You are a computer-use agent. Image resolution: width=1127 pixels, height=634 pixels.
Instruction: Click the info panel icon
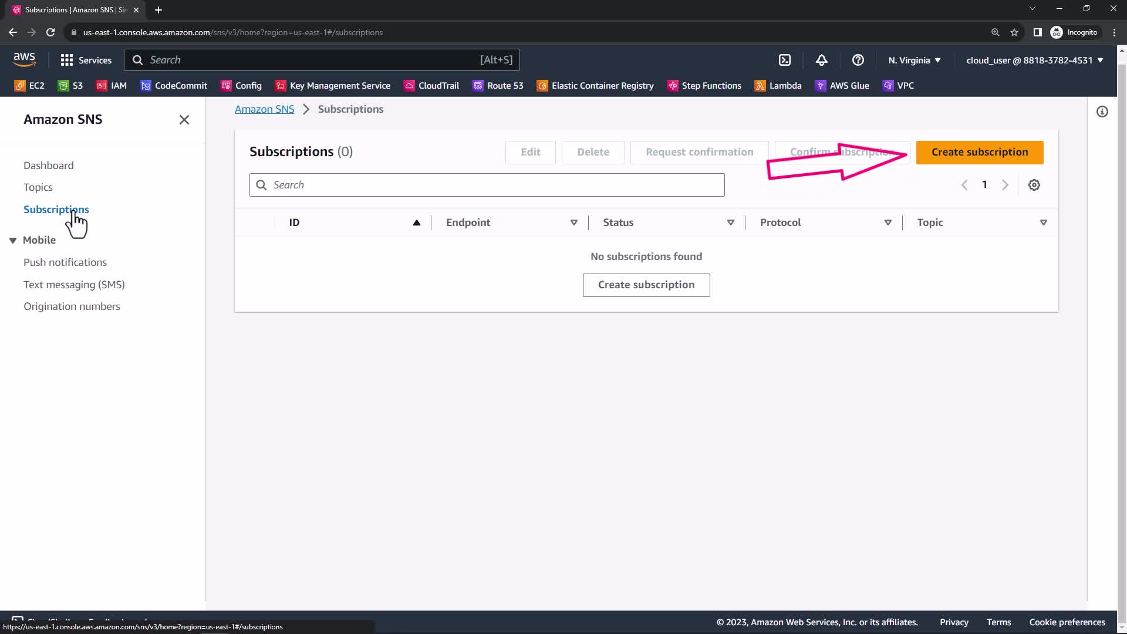point(1102,112)
